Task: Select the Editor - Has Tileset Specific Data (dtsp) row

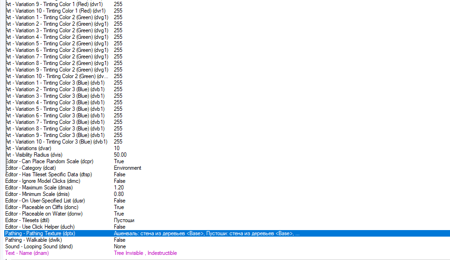Action: pos(227,174)
